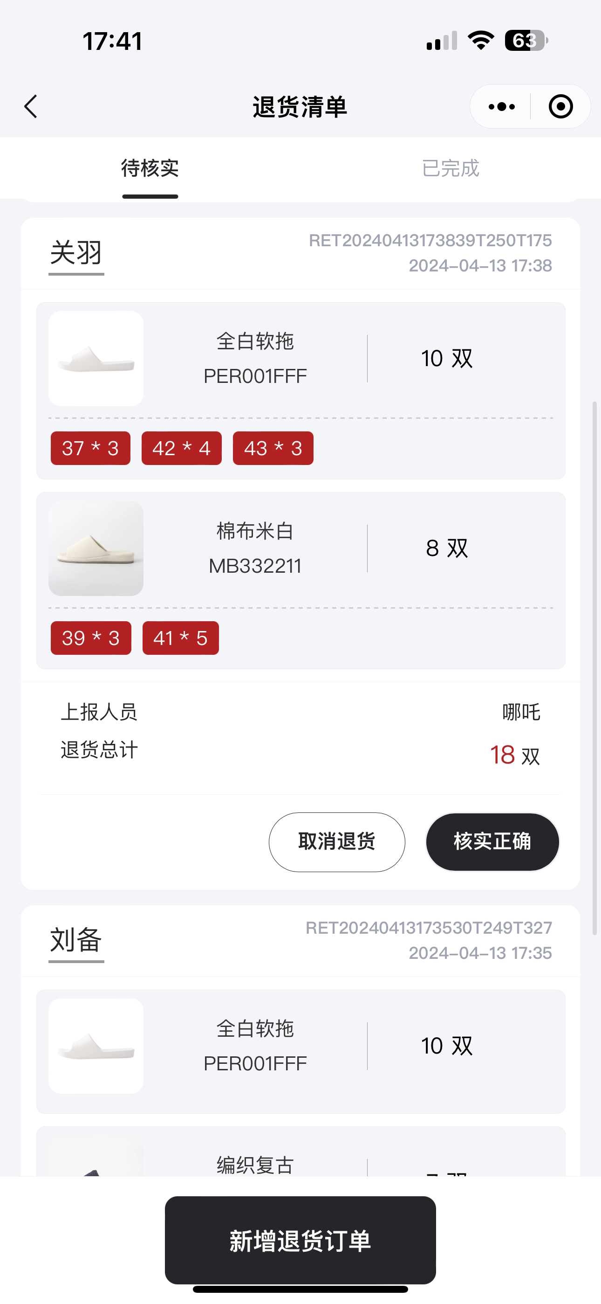Tap the size tag 37 * 3
601x1304 pixels.
pyautogui.click(x=90, y=449)
